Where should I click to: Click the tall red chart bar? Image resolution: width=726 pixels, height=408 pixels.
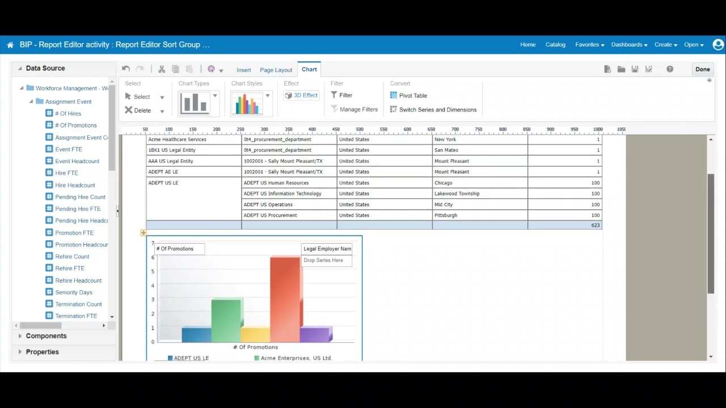click(285, 299)
